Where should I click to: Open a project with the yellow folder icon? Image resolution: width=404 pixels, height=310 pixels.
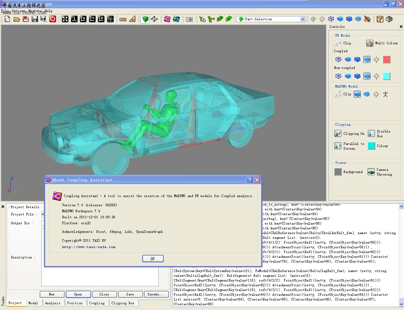pos(17,19)
